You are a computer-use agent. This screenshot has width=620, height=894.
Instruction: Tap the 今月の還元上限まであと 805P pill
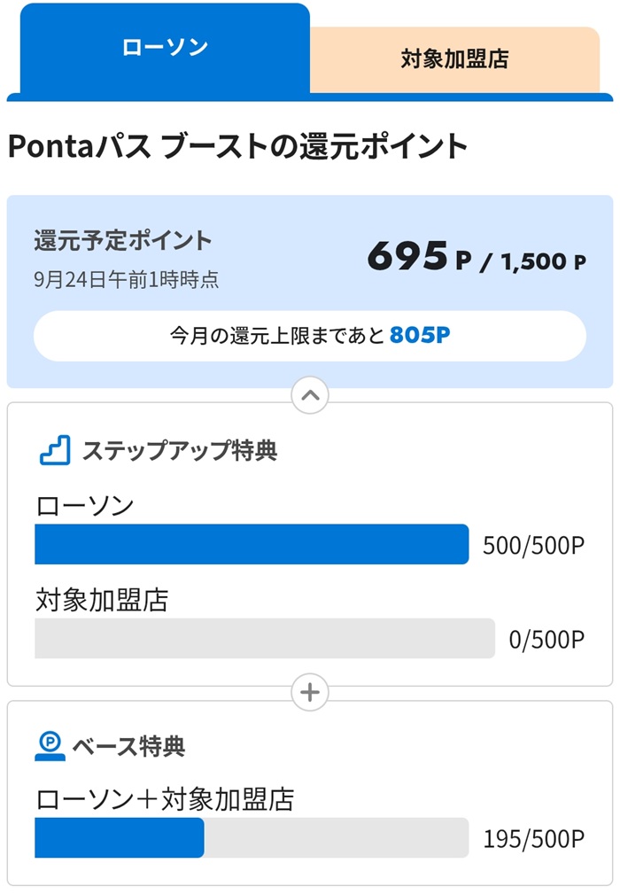coord(310,336)
